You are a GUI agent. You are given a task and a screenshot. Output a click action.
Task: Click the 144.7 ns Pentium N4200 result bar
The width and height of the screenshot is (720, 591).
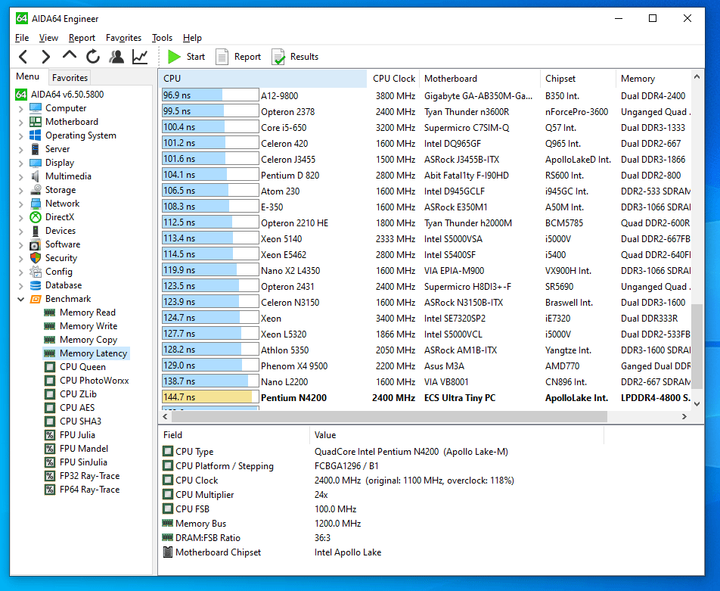[210, 397]
